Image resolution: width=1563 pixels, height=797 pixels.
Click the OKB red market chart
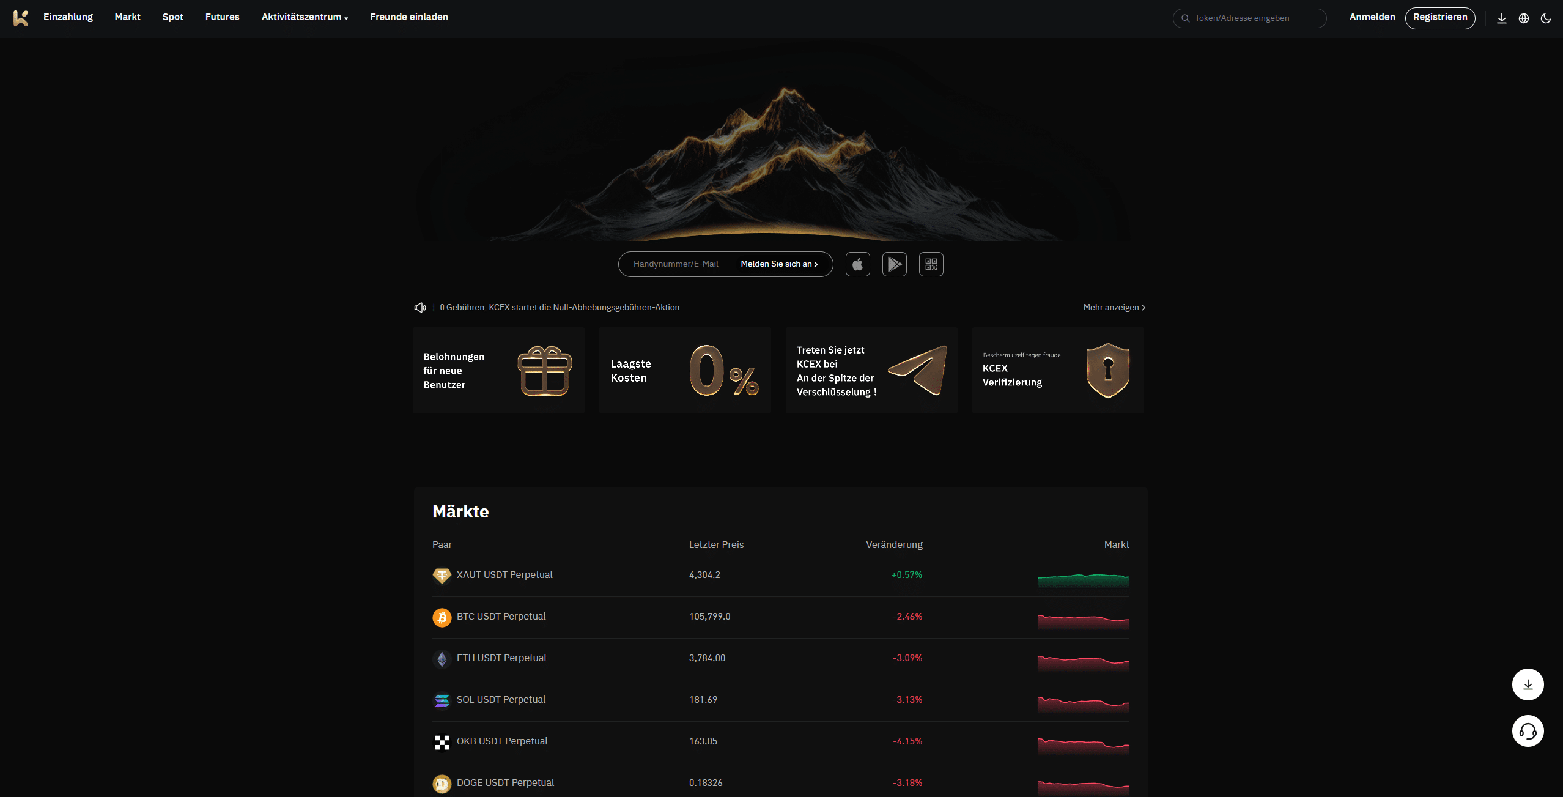(1083, 746)
